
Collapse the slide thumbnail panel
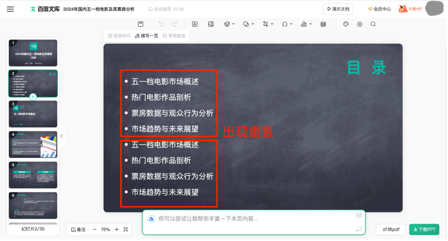[61, 136]
